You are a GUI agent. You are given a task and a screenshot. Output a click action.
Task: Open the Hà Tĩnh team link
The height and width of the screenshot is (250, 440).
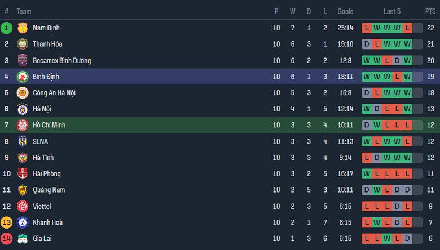(x=43, y=158)
